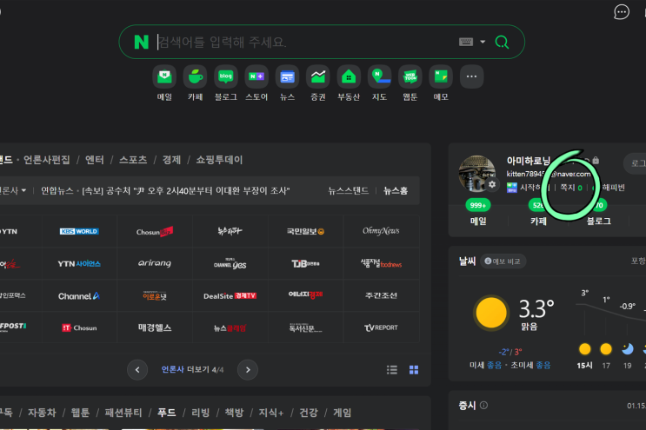The image size is (646, 430).
Task: Open 국민일보 publisher tile
Action: (305, 231)
